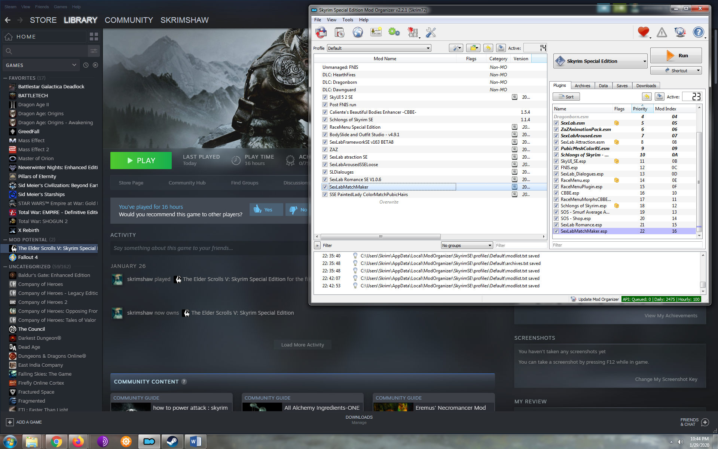This screenshot has height=449, width=718.
Task: Click the Change Game instance icon in Mod Organizer
Action: click(x=321, y=33)
